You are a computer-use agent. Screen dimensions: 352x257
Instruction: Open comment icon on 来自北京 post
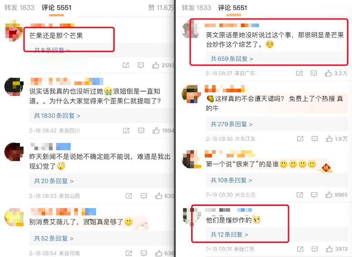tap(314, 195)
